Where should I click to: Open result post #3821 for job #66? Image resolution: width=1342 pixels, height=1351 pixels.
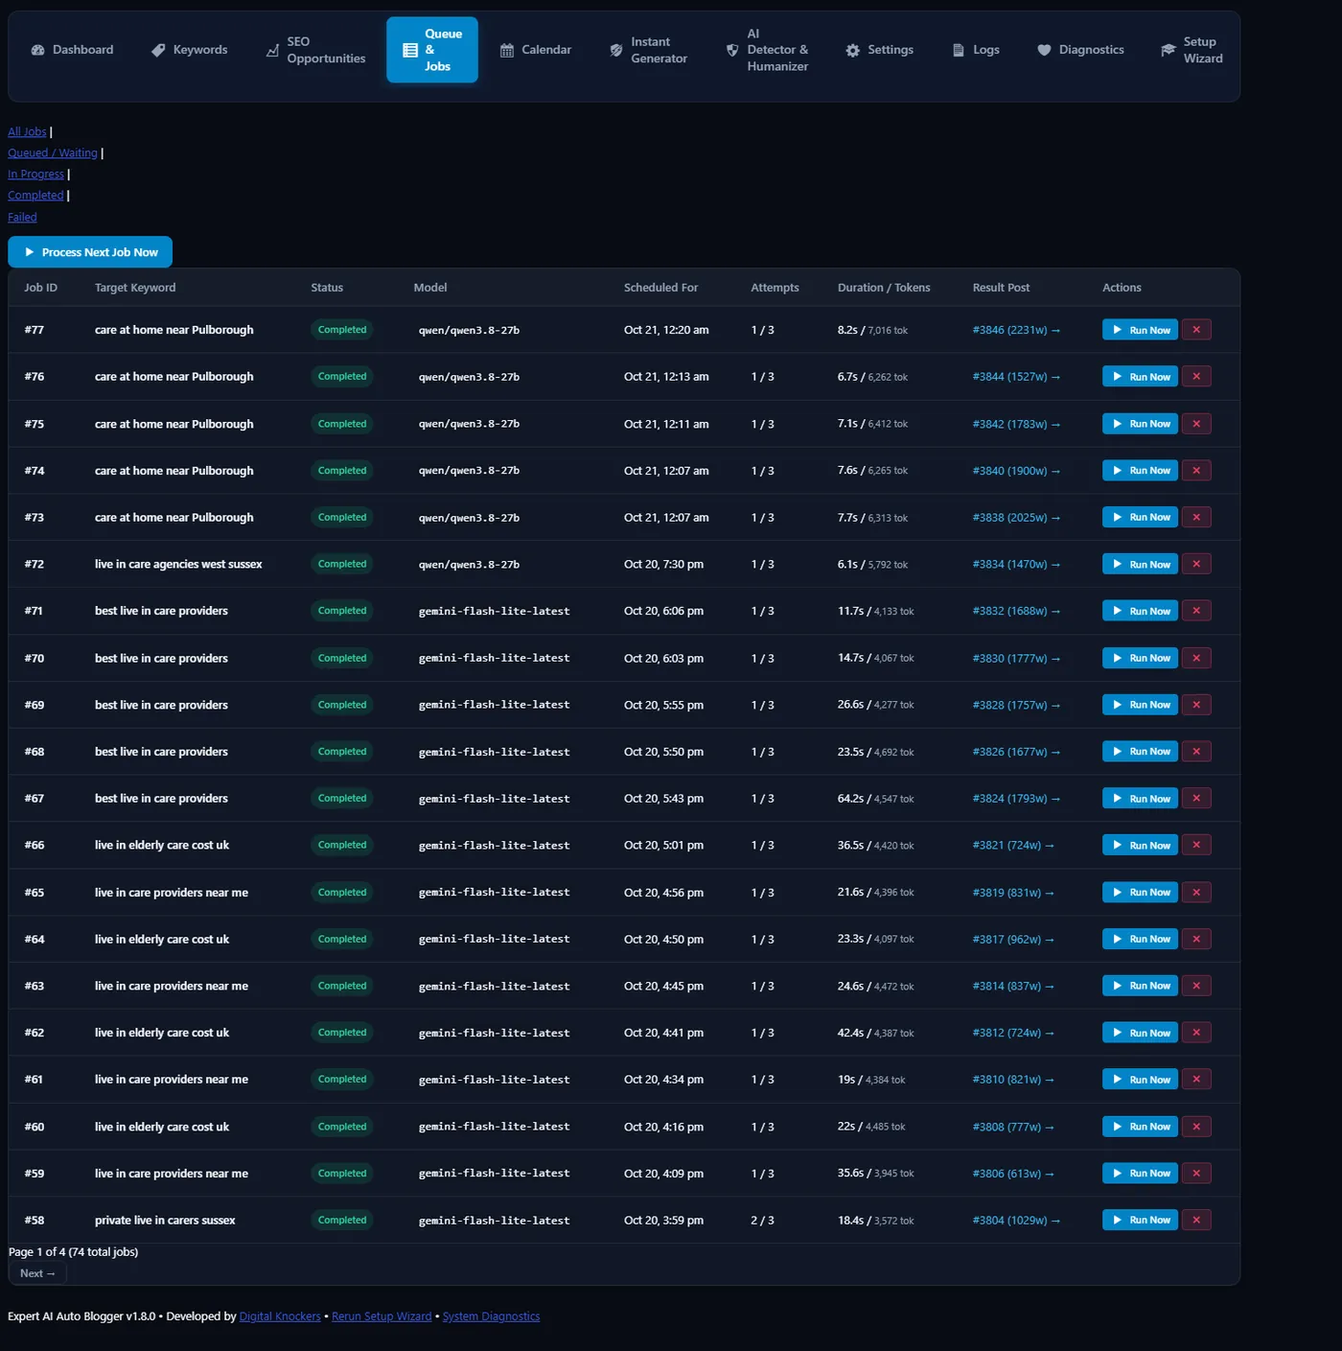point(1013,846)
